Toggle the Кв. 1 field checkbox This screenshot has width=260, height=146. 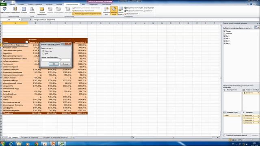click(225, 36)
